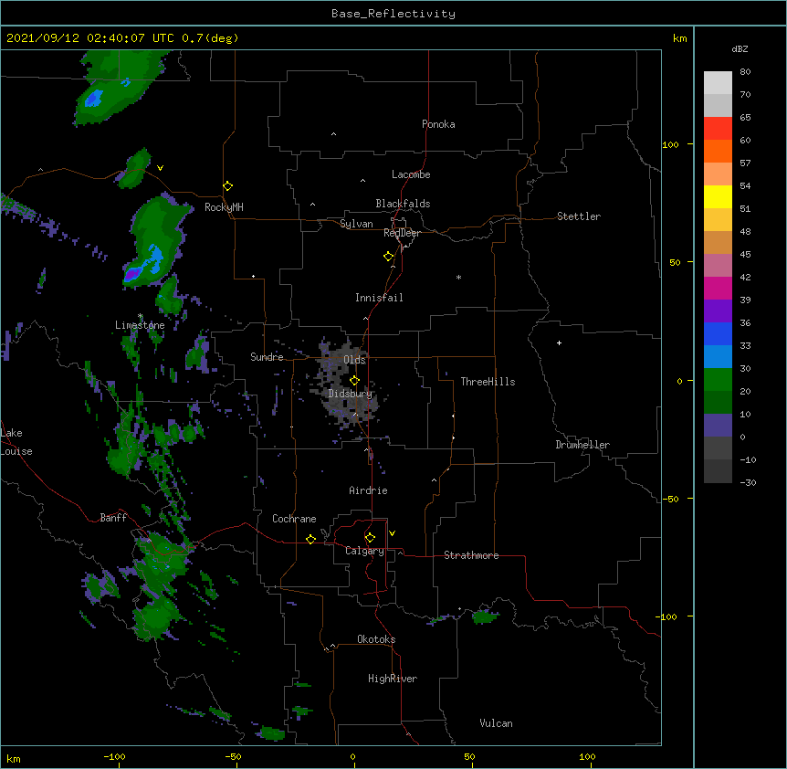Click the Banff label
The width and height of the screenshot is (787, 769).
[113, 518]
